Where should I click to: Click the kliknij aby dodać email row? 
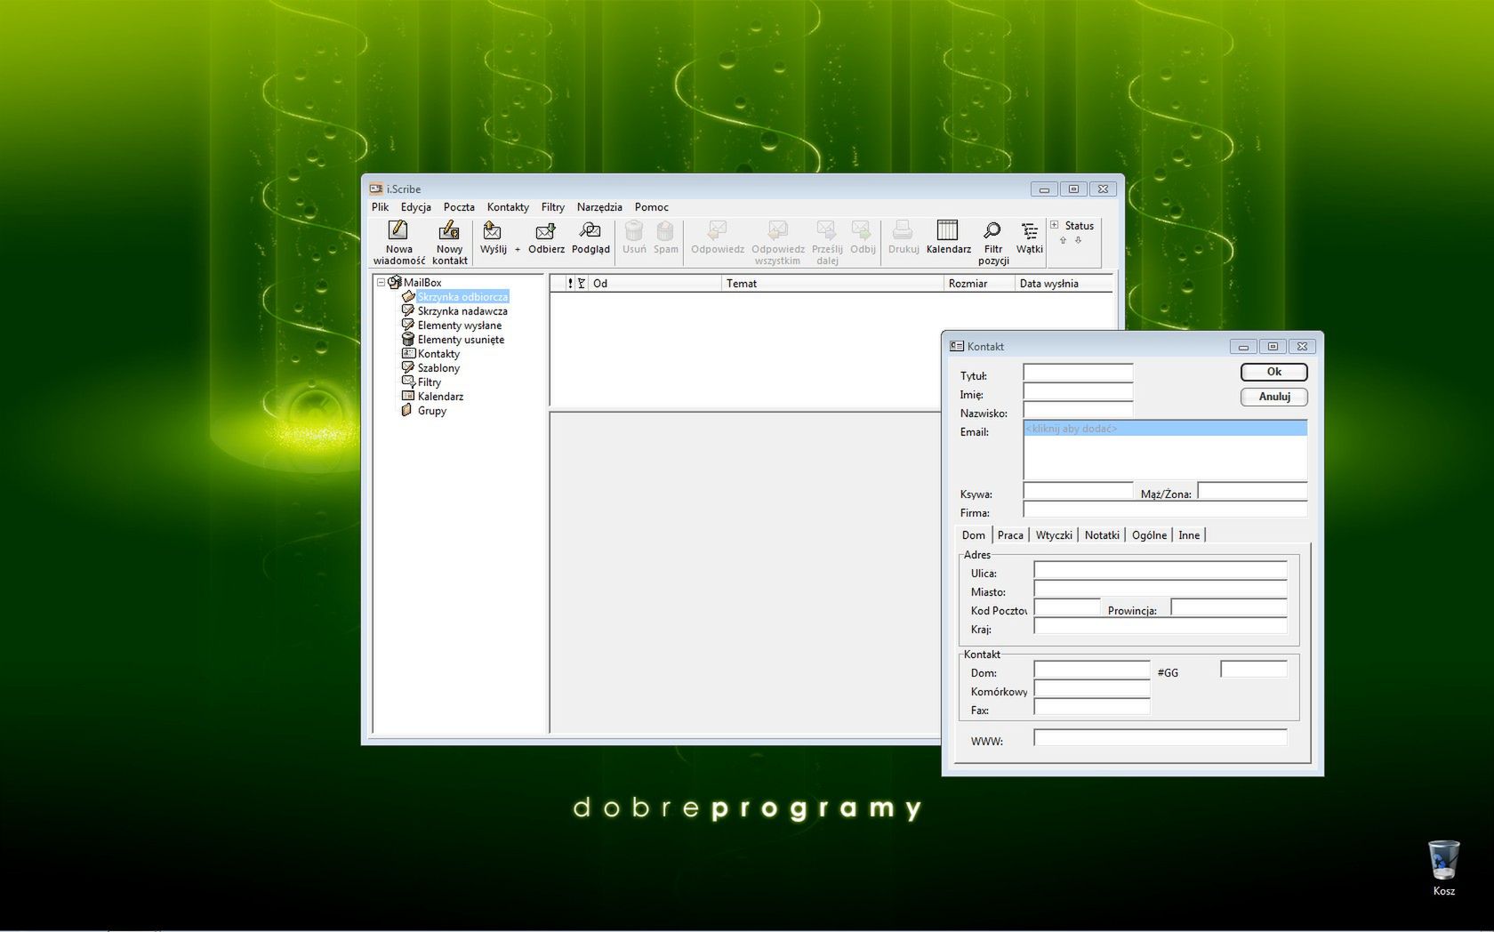[1165, 429]
